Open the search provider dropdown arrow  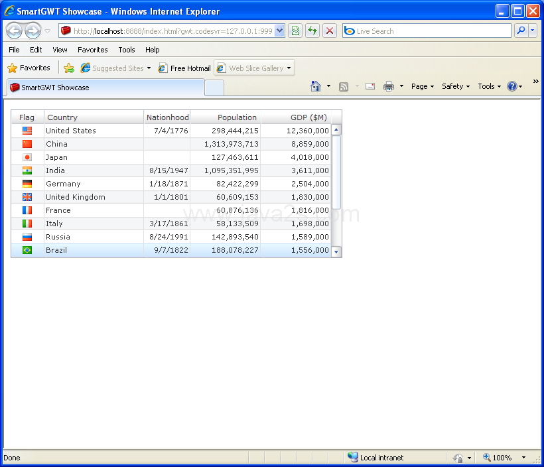click(x=533, y=31)
